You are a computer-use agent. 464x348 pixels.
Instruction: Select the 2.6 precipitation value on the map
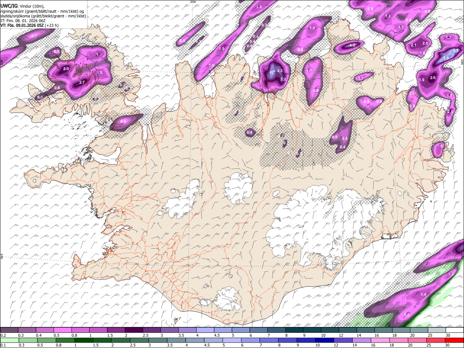tap(433, 78)
